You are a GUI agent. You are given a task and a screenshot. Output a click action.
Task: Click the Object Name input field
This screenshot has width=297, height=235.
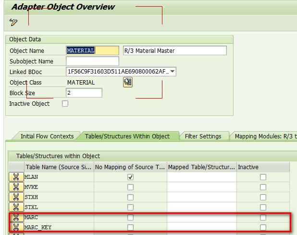tap(92, 50)
